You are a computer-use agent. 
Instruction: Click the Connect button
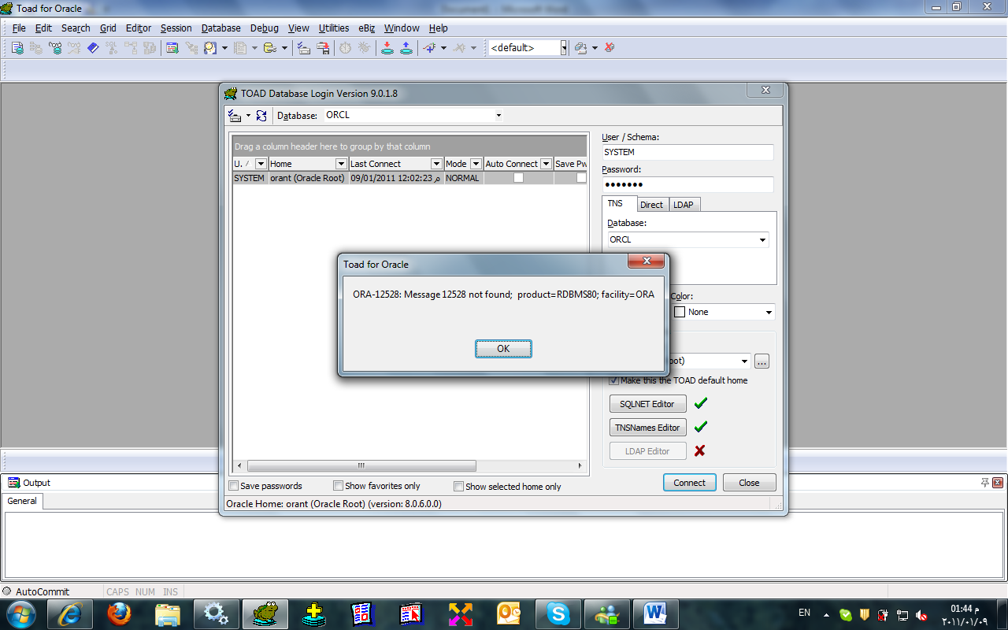pyautogui.click(x=689, y=483)
